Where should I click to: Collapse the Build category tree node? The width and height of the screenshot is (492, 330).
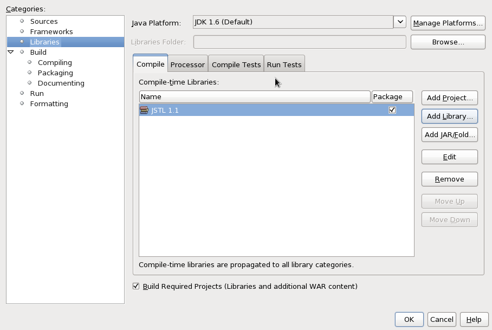[x=11, y=52]
